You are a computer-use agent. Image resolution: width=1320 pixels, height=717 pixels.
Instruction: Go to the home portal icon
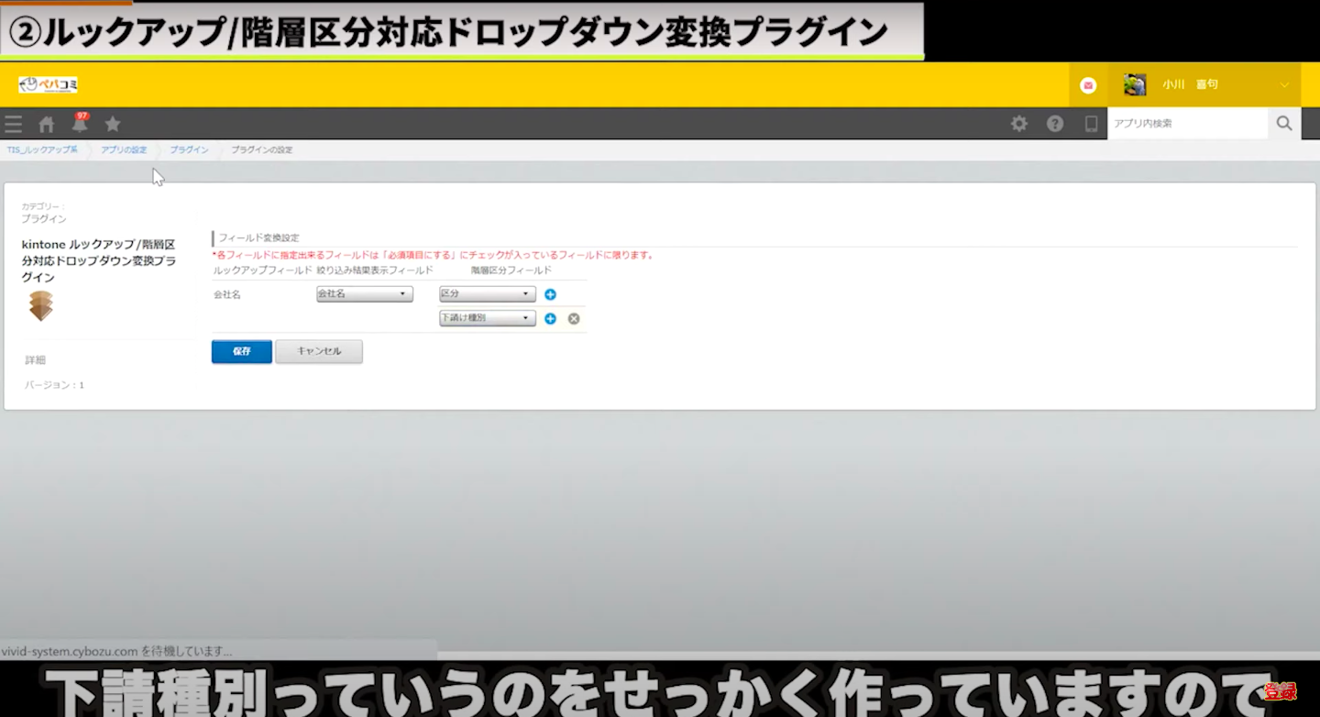coord(47,124)
